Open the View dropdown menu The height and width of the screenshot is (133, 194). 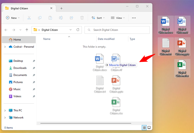tap(118, 18)
